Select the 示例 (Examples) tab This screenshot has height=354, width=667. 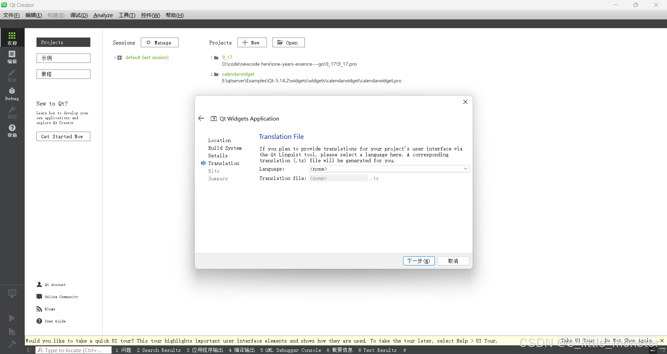(x=63, y=58)
